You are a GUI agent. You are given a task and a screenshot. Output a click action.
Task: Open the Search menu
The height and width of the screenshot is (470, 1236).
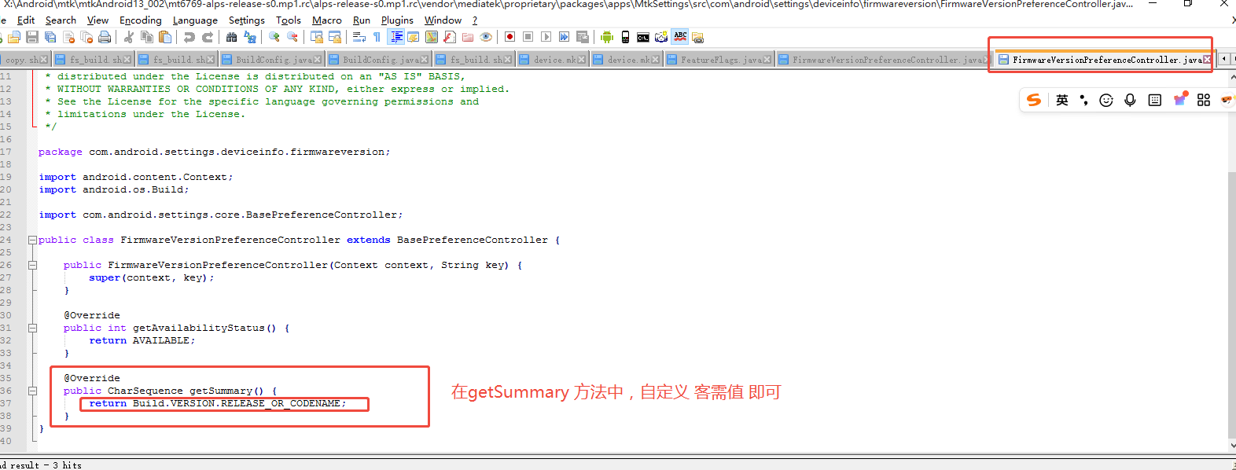pos(61,20)
